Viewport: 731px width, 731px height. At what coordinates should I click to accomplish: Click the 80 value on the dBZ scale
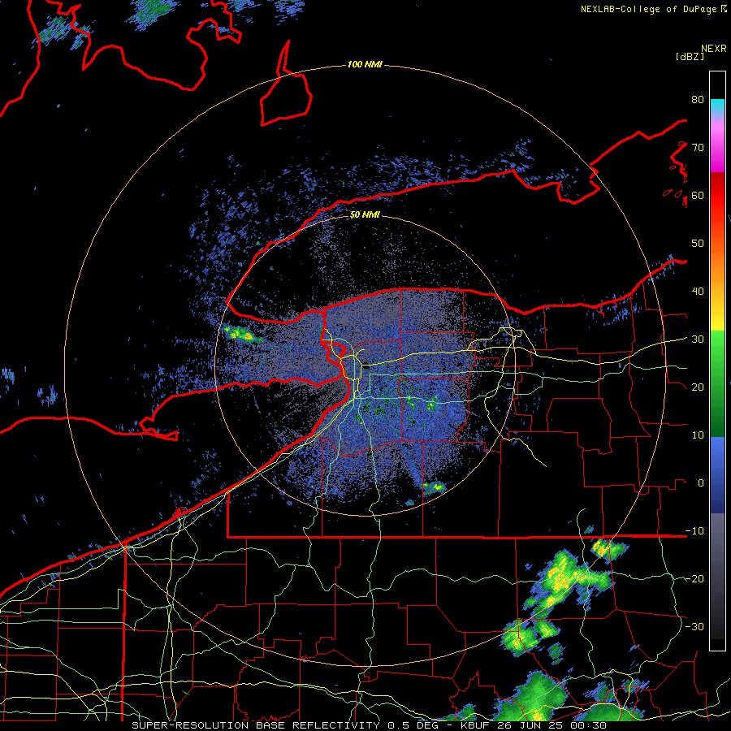click(x=698, y=100)
